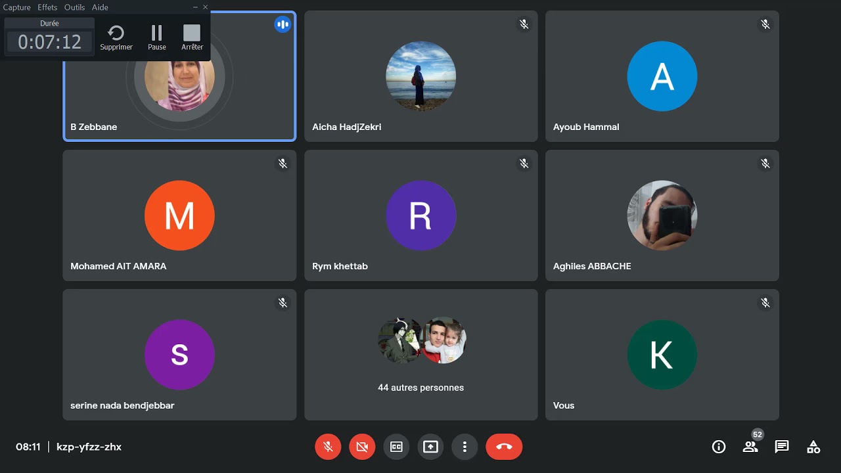The width and height of the screenshot is (841, 473).
Task: Open meeting details info icon
Action: click(x=719, y=447)
